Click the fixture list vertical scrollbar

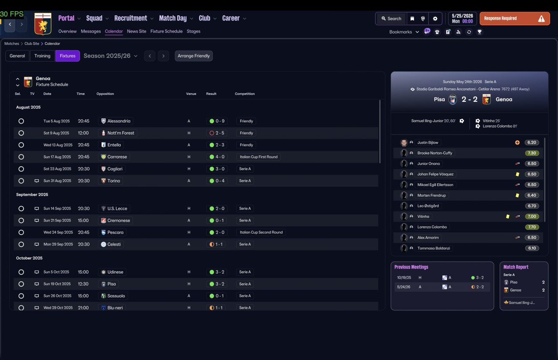pos(380,131)
